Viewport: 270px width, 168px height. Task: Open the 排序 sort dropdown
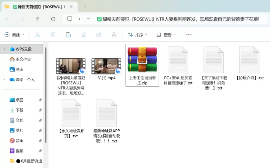[x=137, y=35]
